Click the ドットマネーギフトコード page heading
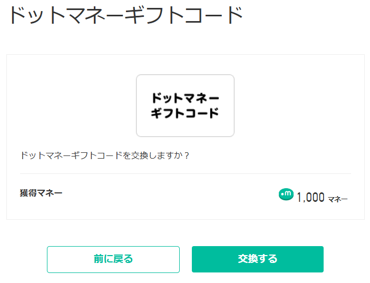The height and width of the screenshot is (283, 370). click(125, 16)
